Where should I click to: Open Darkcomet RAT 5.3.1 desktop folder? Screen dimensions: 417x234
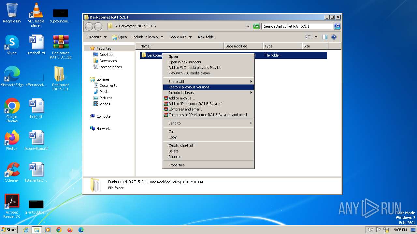click(x=61, y=79)
